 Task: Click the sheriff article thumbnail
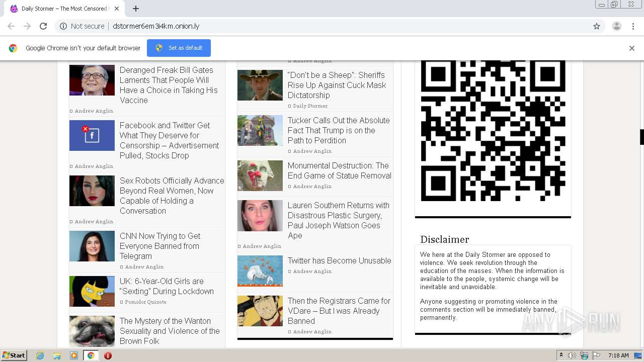[x=260, y=85]
